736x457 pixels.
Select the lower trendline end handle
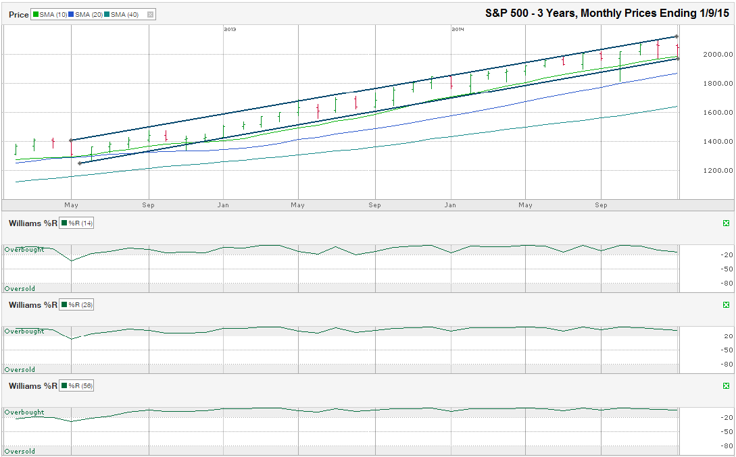click(x=677, y=59)
